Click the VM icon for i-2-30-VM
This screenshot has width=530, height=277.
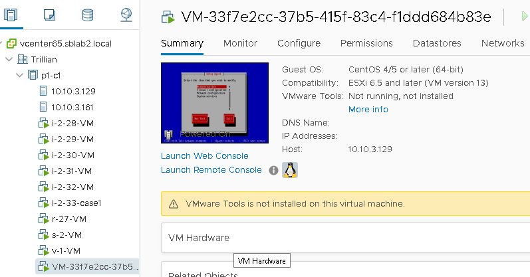[44, 155]
